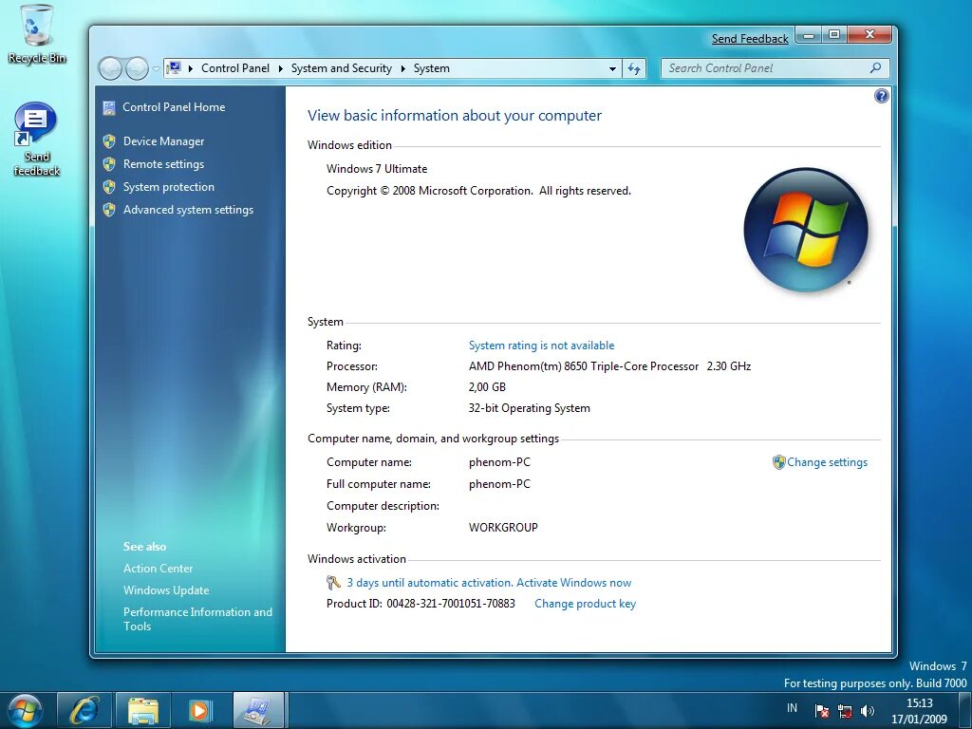The height and width of the screenshot is (729, 972).
Task: Select System in the breadcrumb path
Action: point(432,68)
